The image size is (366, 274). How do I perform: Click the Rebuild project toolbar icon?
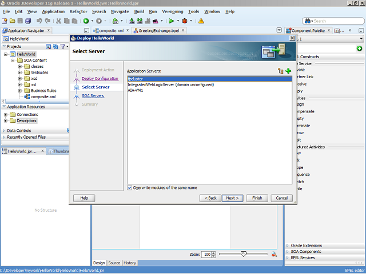pyautogui.click(x=140, y=21)
